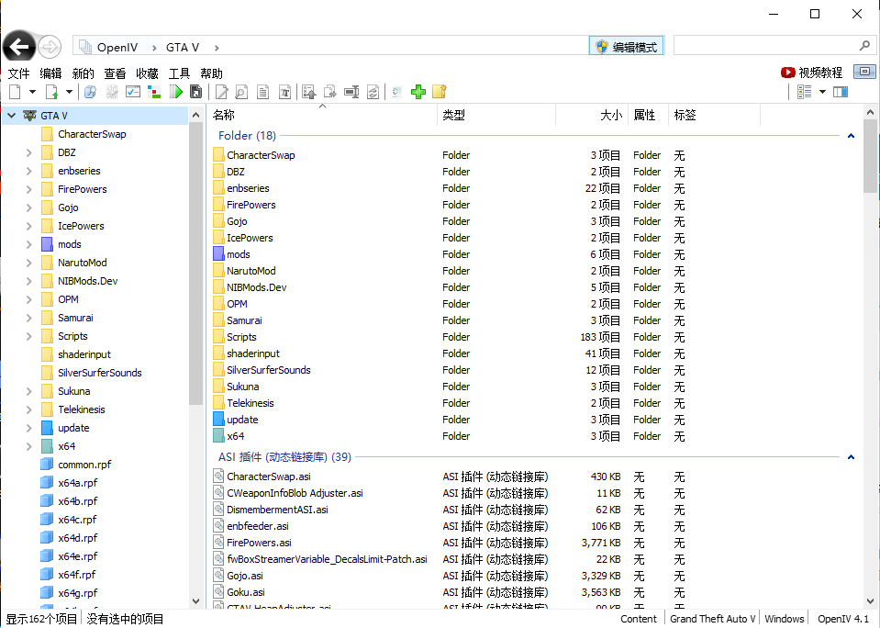
Task: Click the update blue folder icon in list
Action: [x=219, y=419]
